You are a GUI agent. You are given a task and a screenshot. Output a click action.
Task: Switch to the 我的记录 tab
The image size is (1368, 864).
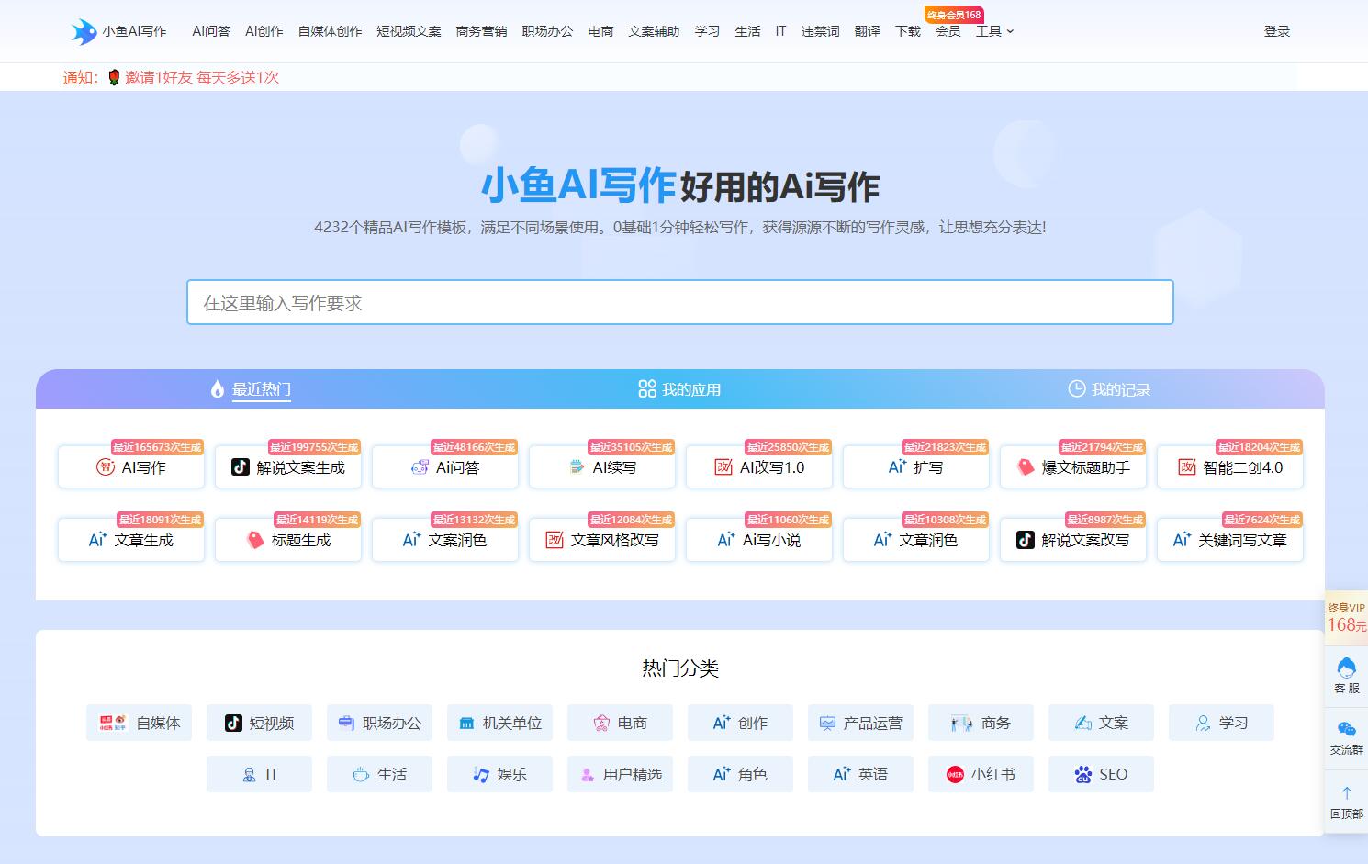click(1109, 389)
